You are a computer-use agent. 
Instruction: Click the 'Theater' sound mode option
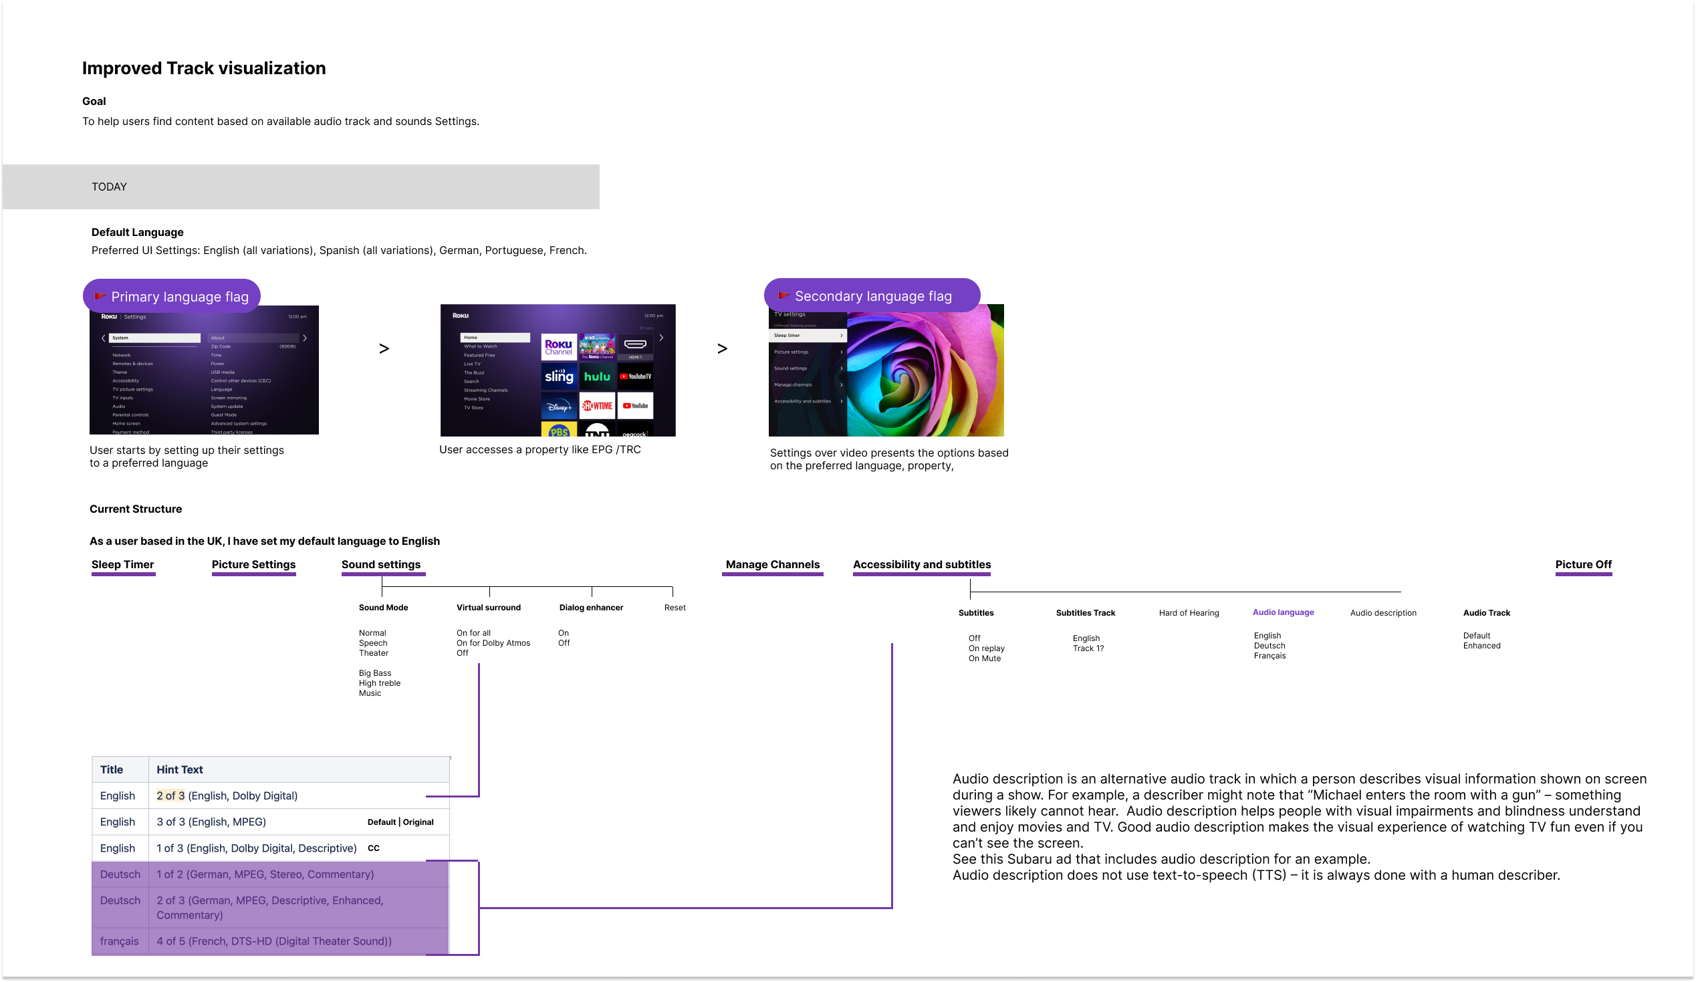(x=374, y=654)
